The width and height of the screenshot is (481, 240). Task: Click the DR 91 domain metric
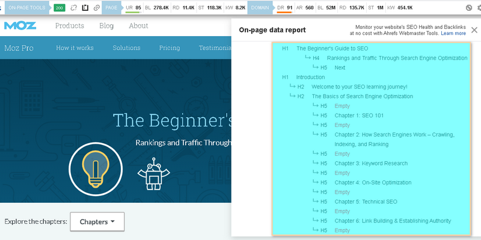pos(284,8)
